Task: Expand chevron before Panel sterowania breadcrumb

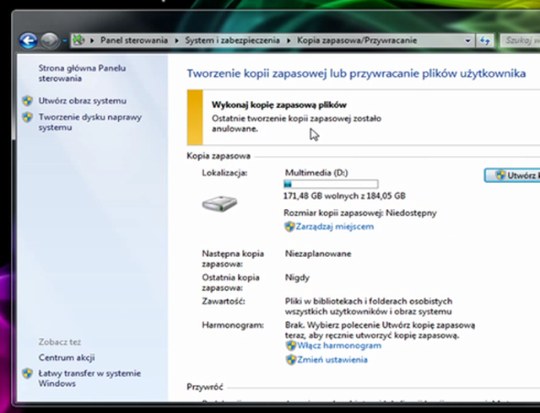Action: click(92, 40)
